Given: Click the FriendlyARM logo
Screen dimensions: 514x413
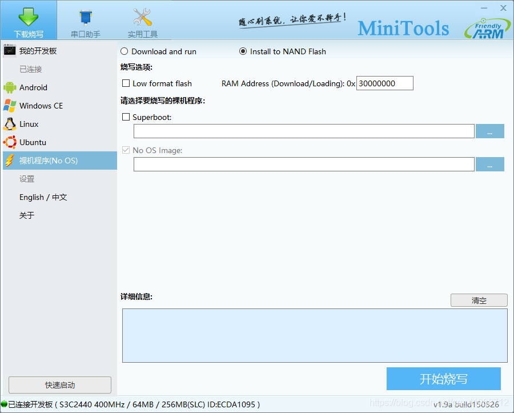Looking at the screenshot, I should point(487,28).
